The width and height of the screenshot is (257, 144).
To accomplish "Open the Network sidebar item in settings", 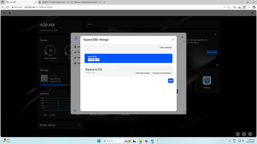I will pyautogui.click(x=77, y=58).
